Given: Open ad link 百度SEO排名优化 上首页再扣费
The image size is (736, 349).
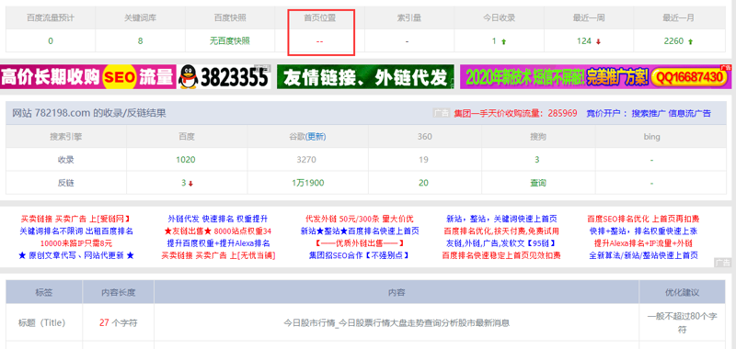Looking at the screenshot, I should (x=643, y=219).
